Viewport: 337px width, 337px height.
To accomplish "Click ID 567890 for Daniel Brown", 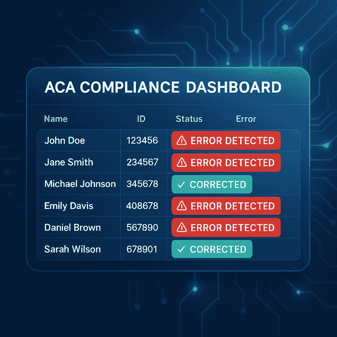I will point(142,228).
